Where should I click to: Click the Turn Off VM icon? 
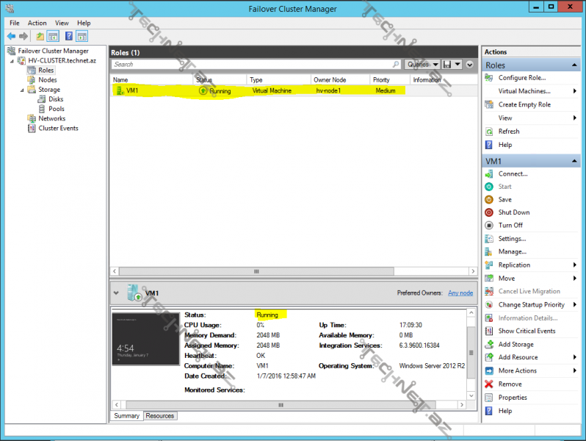(489, 226)
